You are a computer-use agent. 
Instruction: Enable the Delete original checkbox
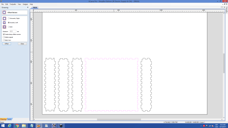click(x=4, y=37)
